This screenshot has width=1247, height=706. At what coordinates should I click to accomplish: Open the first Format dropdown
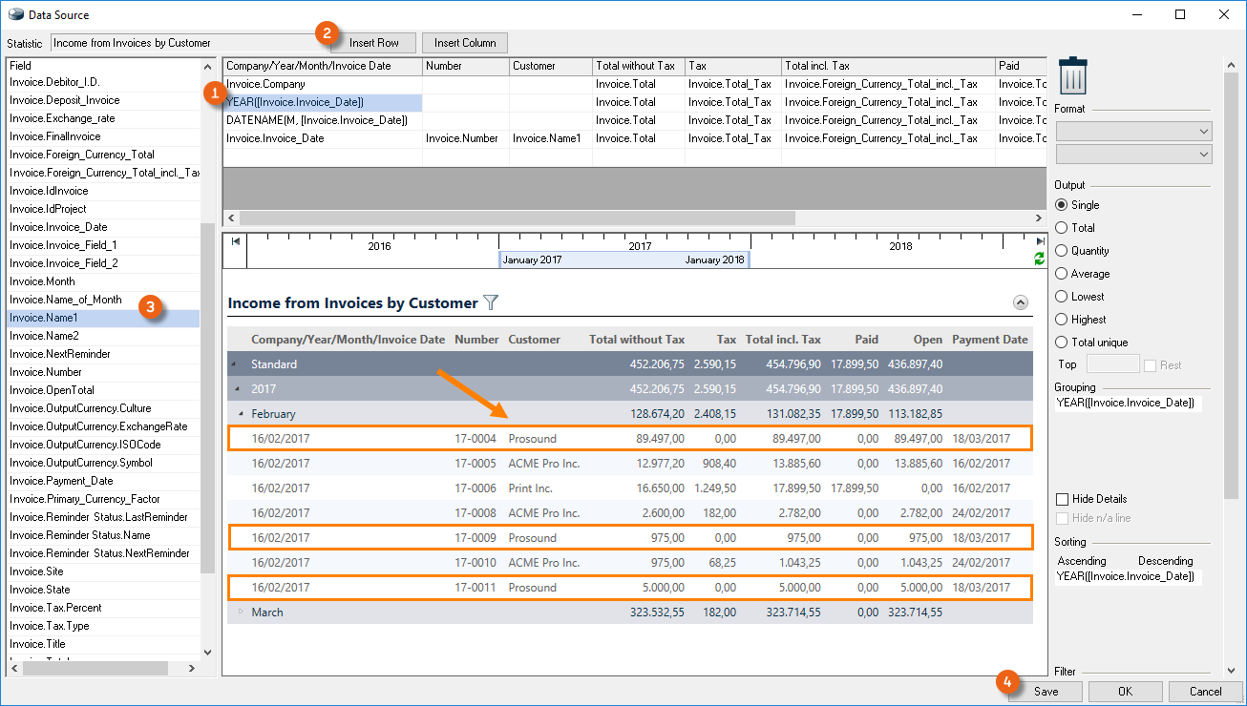tap(1133, 132)
